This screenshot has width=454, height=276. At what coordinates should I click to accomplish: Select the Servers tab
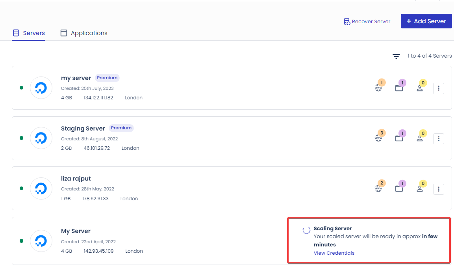tap(29, 33)
